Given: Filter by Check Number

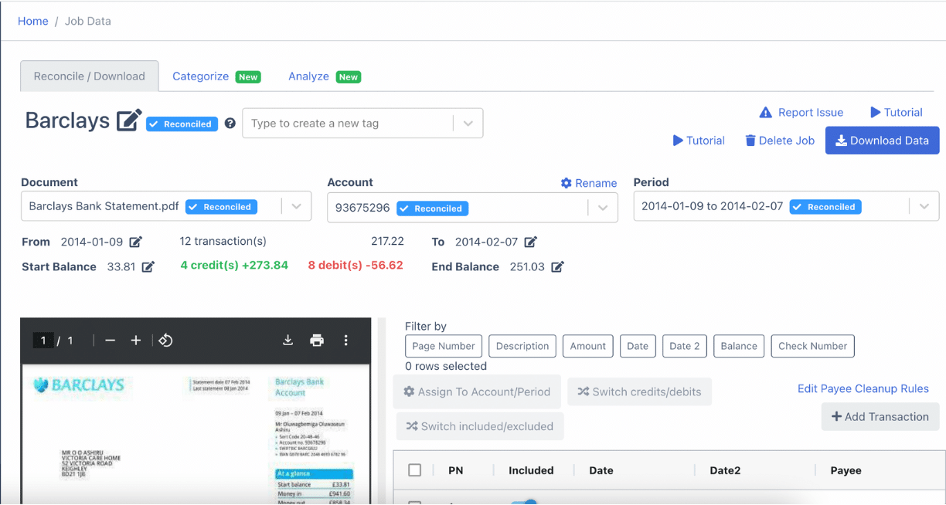Looking at the screenshot, I should click(x=813, y=346).
